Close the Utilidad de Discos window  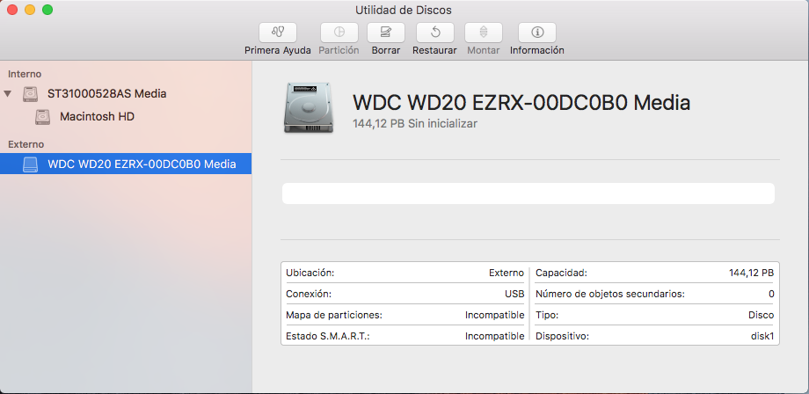(x=11, y=10)
